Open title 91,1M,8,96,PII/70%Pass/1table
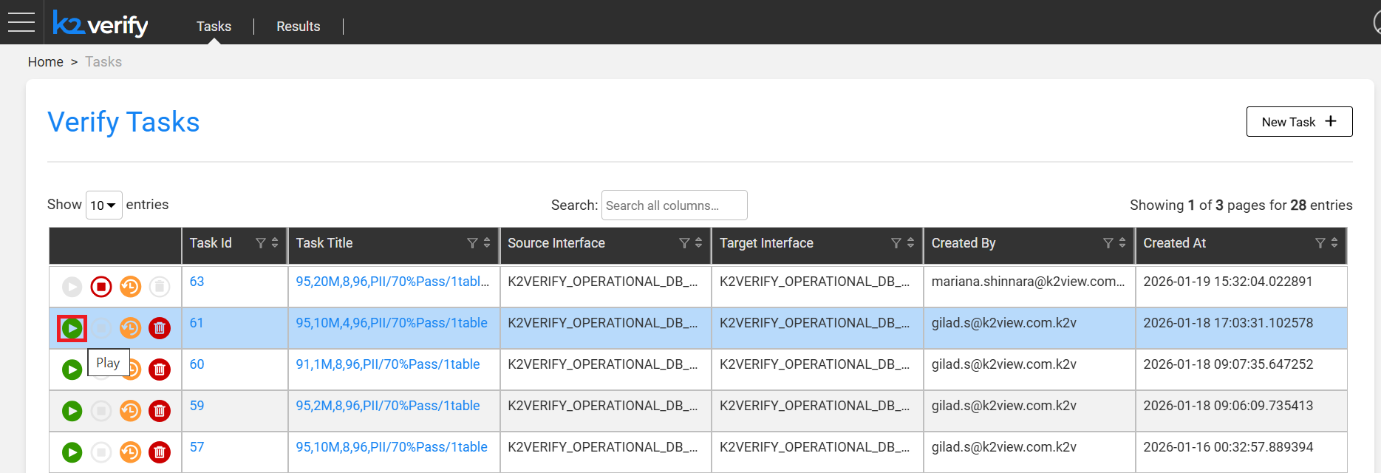Image resolution: width=1381 pixels, height=473 pixels. (388, 364)
